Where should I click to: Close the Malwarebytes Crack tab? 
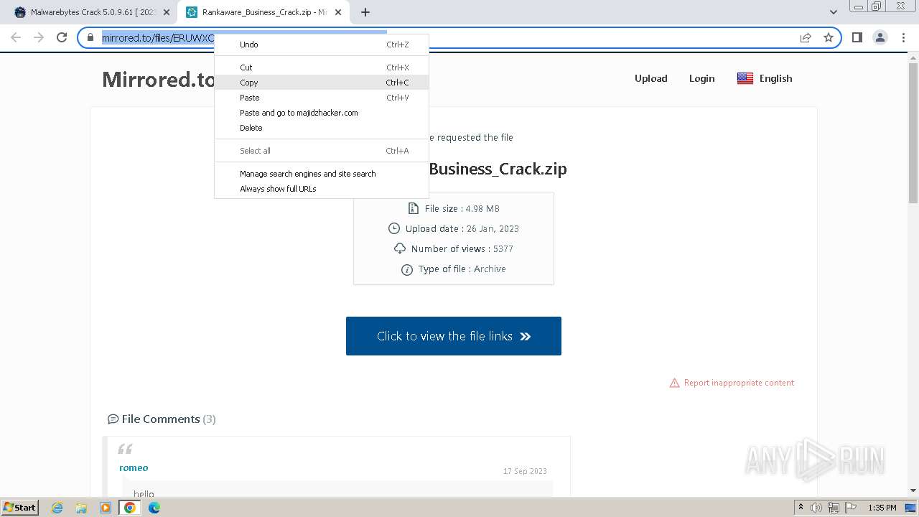(167, 12)
